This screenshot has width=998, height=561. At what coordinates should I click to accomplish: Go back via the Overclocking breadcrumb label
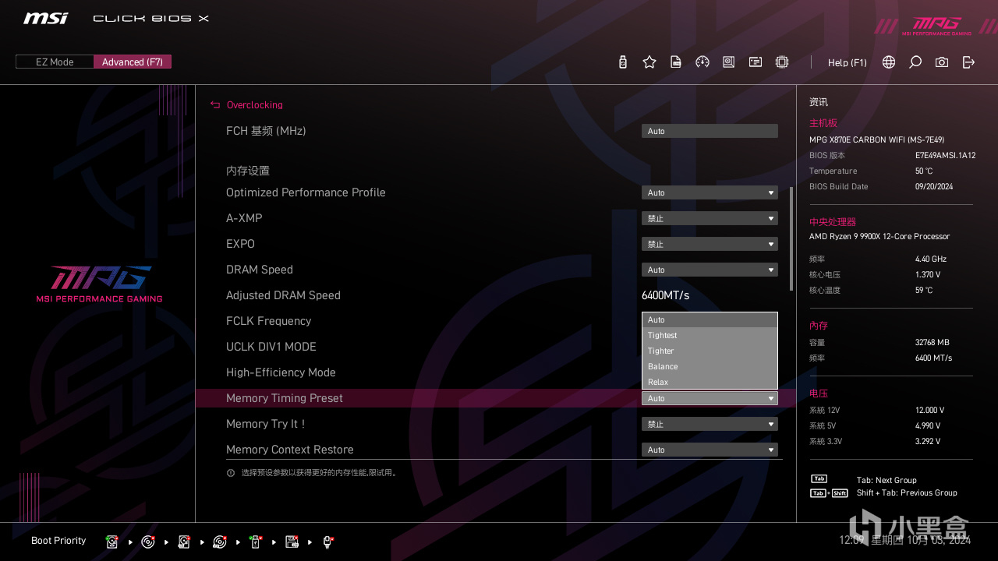(x=255, y=104)
